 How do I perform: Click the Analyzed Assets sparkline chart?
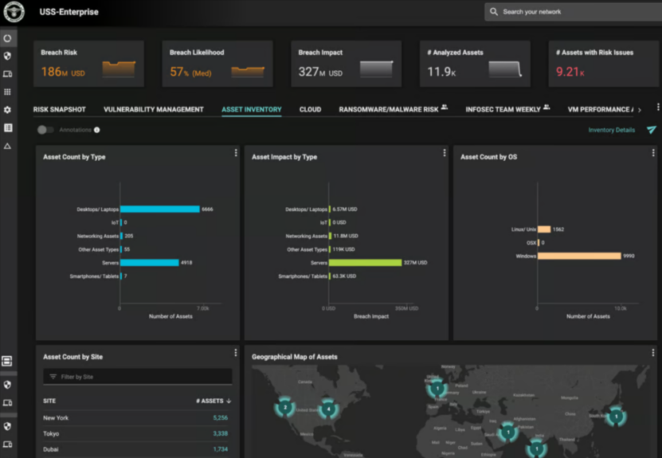[x=505, y=69]
